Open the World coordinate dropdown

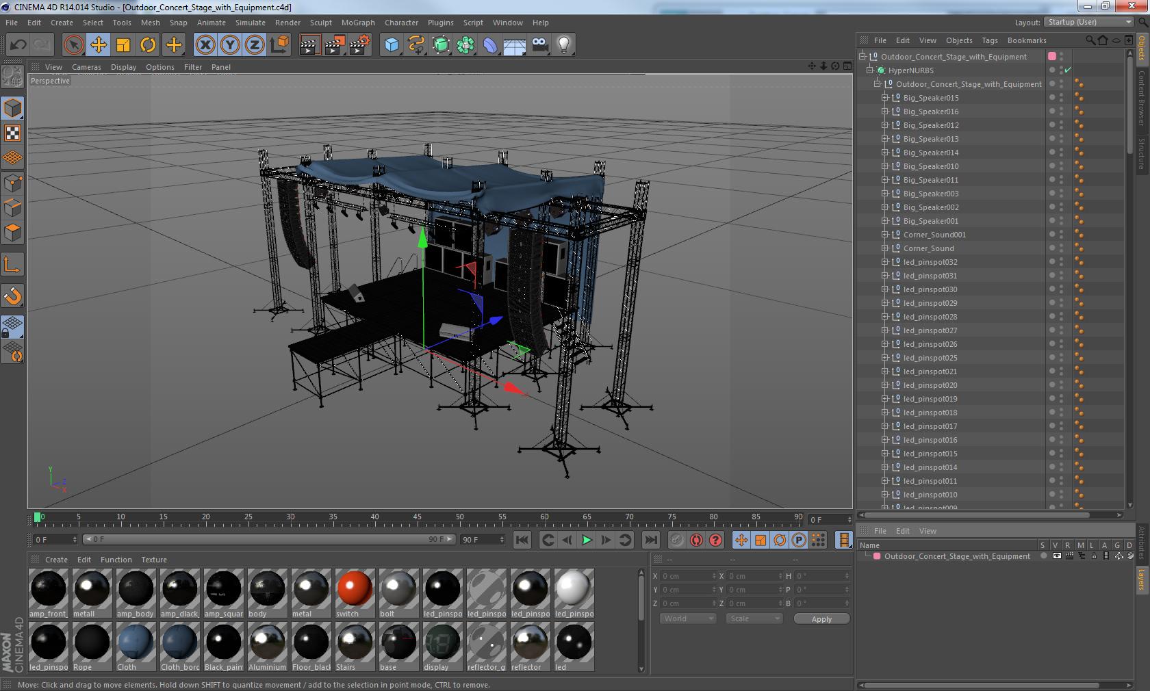coord(688,618)
